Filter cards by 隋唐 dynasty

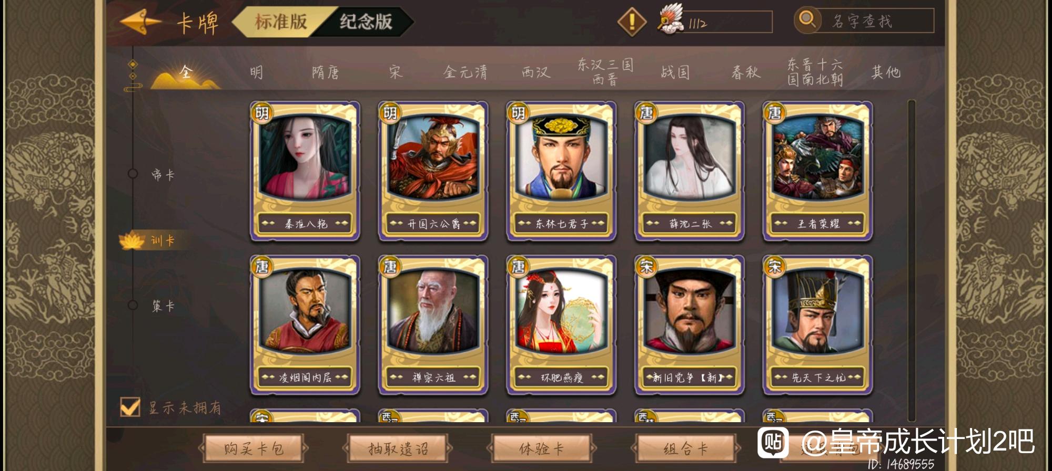[325, 72]
